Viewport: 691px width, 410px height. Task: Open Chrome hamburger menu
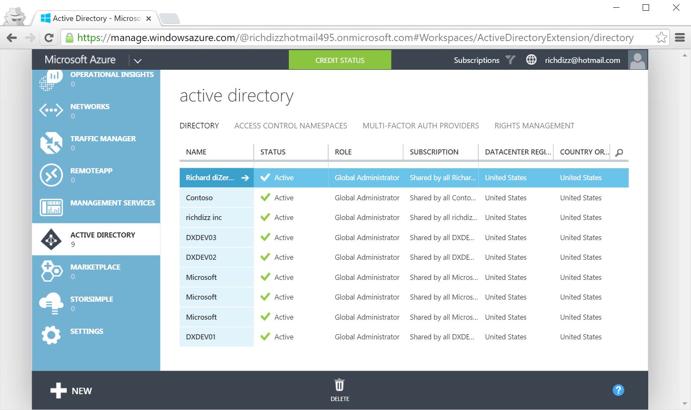tap(680, 38)
